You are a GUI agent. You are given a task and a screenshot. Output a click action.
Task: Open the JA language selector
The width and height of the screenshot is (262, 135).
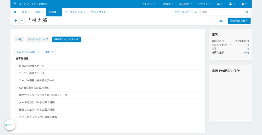pyautogui.click(x=219, y=4)
